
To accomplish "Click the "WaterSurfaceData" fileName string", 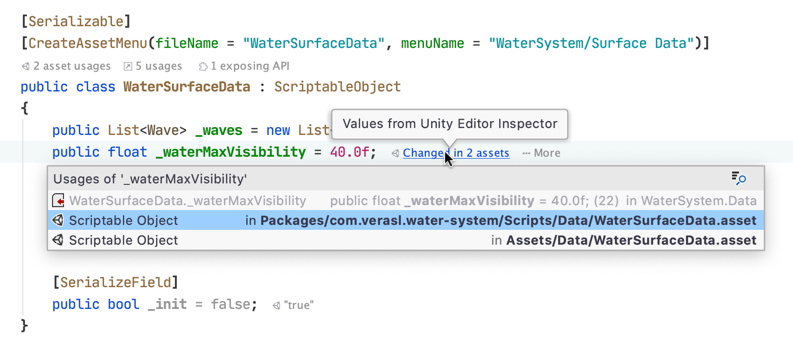I will (314, 43).
